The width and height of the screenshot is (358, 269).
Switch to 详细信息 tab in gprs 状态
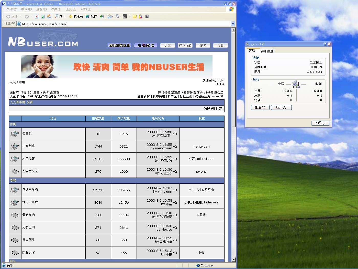(267, 51)
